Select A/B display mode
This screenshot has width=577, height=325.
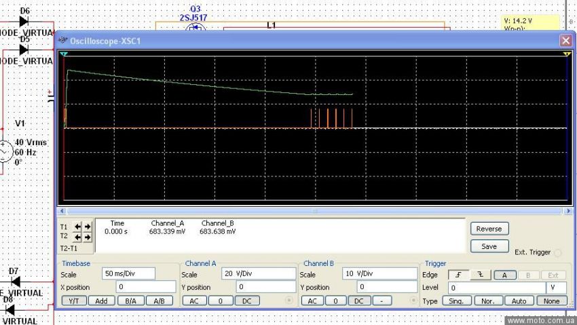pos(159,301)
